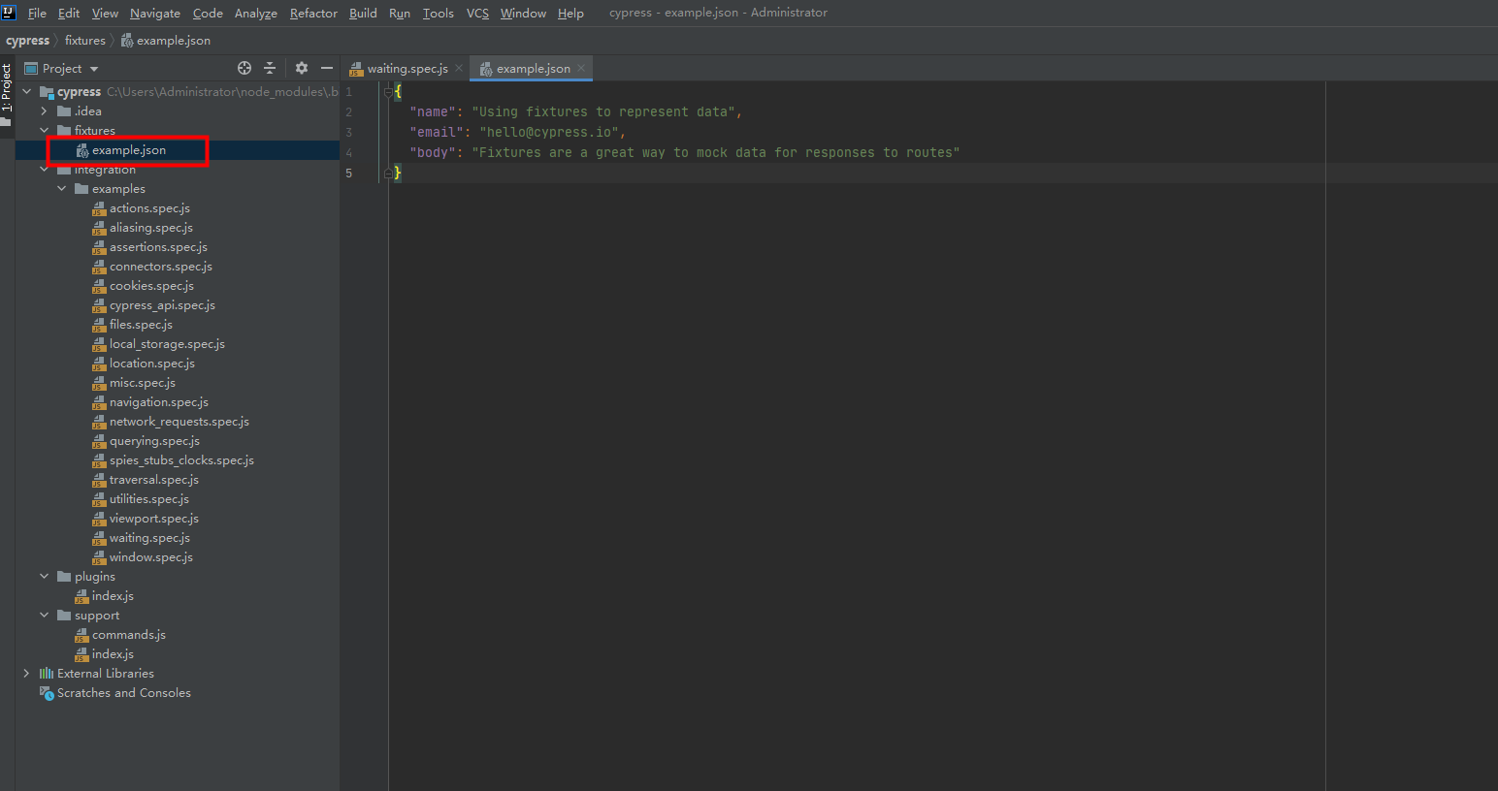Screen dimensions: 1498x791
Task: Toggle code fold at closing brace line 5
Action: tap(388, 173)
